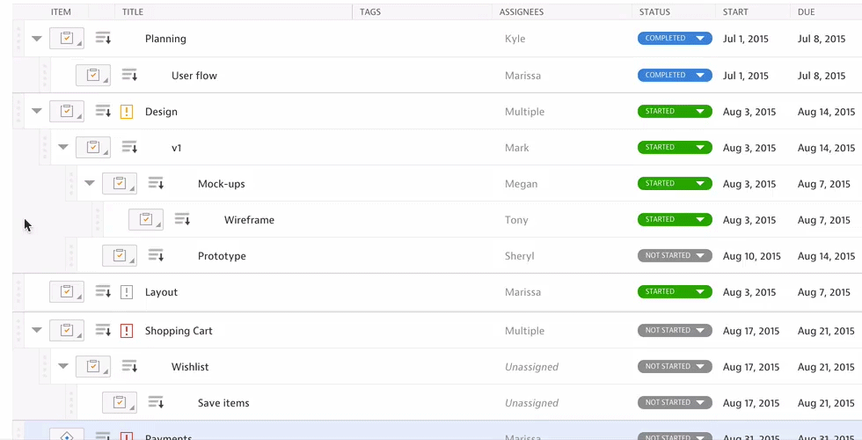This screenshot has height=440, width=862.
Task: Collapse the Design task group
Action: point(37,111)
